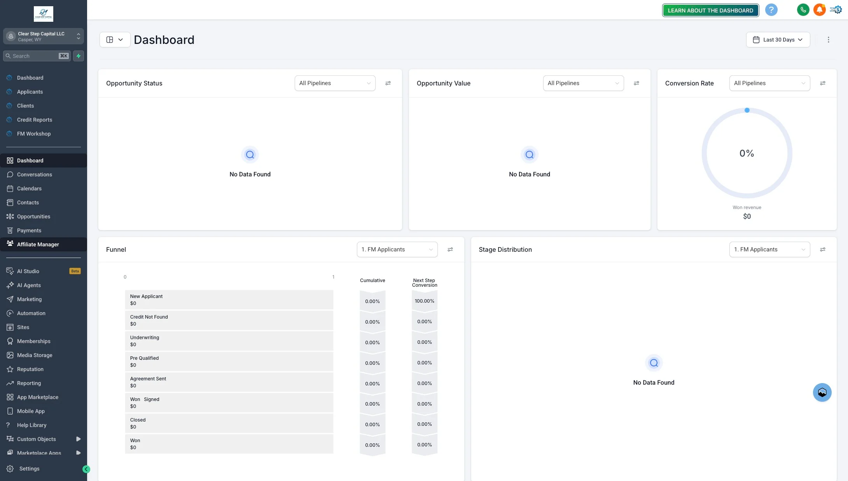Go to Marketing section
The width and height of the screenshot is (848, 481).
tap(44, 299)
